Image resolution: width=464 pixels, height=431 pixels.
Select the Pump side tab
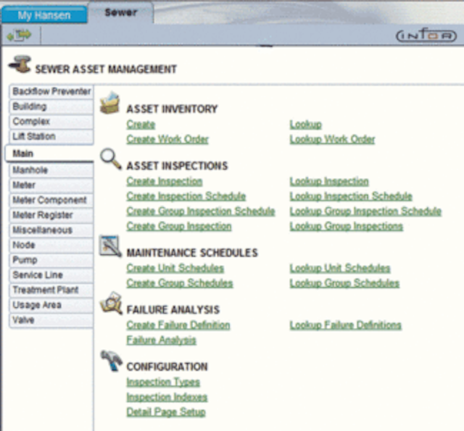51,260
